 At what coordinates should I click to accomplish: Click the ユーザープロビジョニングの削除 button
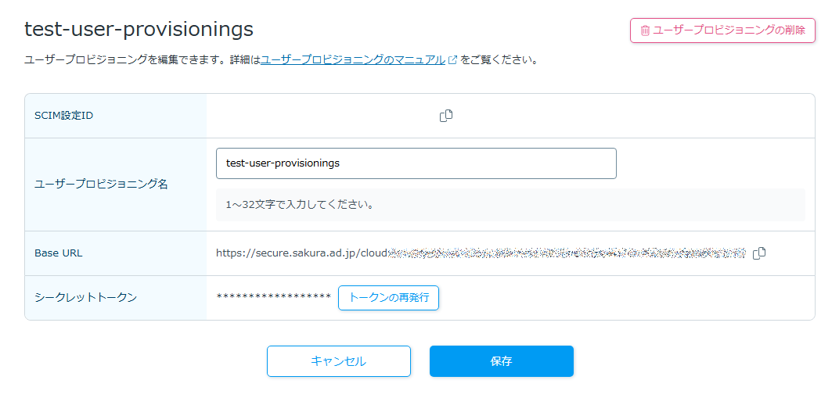click(722, 30)
